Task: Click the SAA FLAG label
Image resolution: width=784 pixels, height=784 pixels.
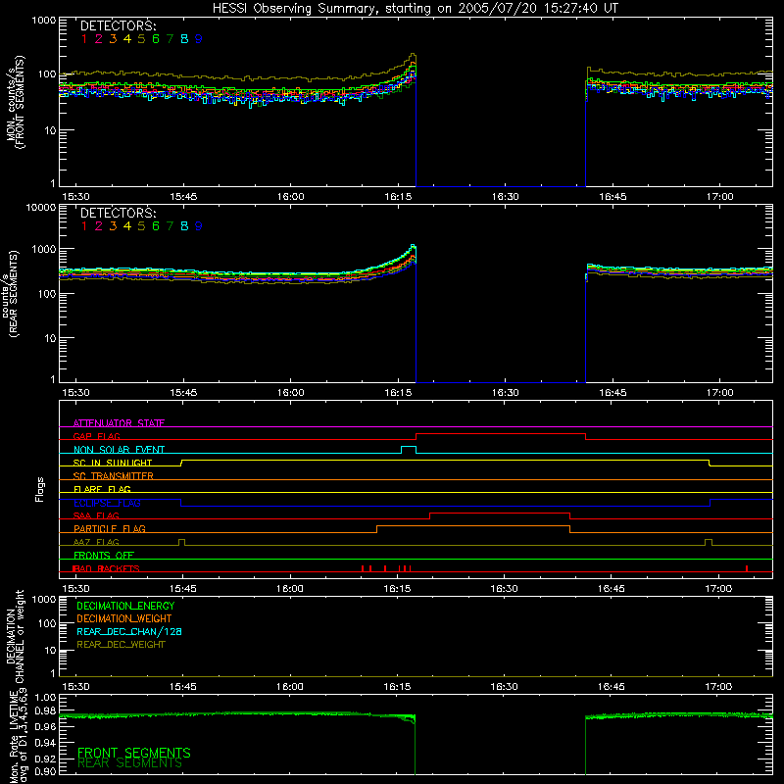Action: 96,515
